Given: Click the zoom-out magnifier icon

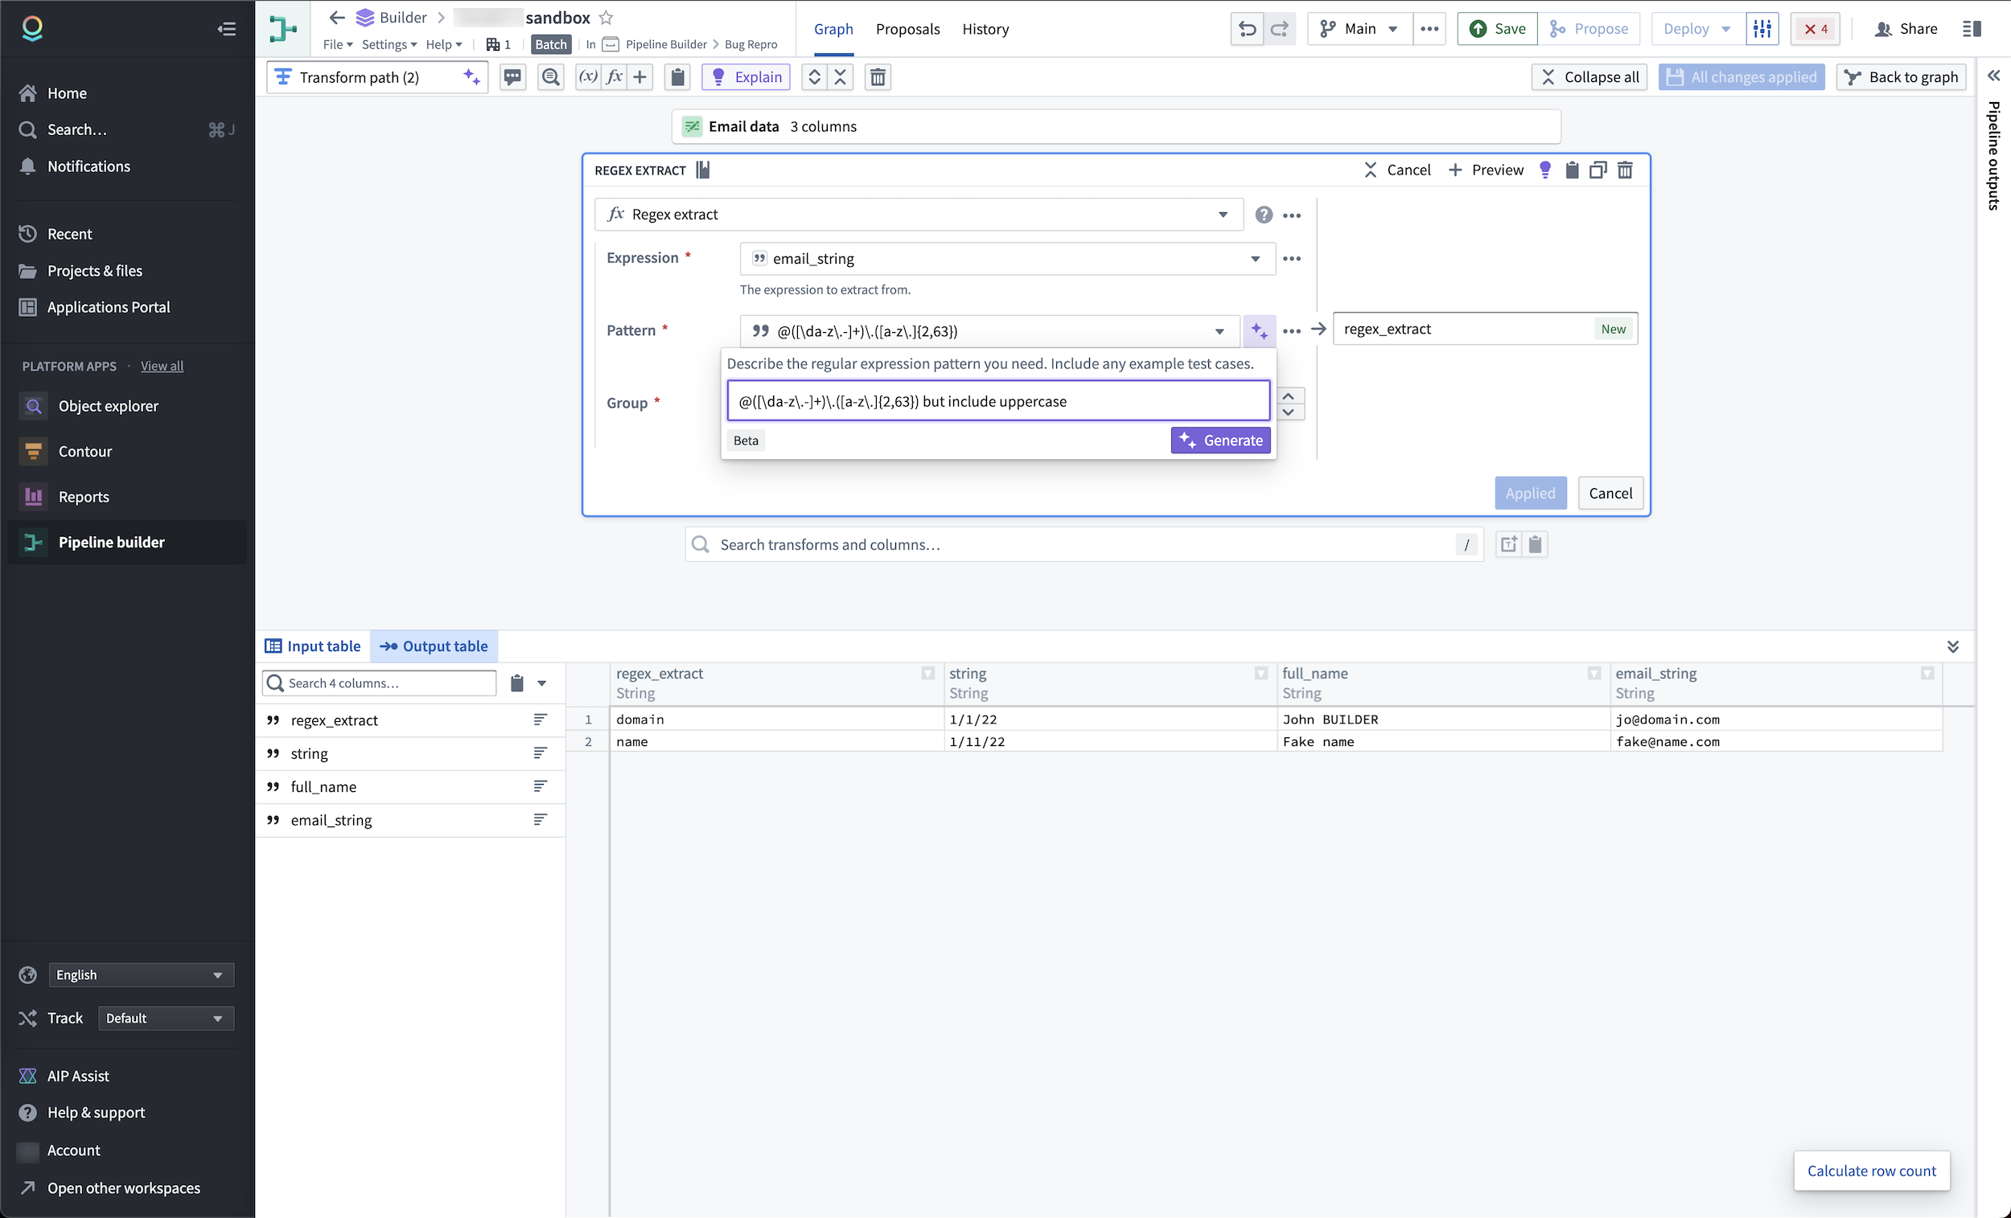Looking at the screenshot, I should point(551,77).
